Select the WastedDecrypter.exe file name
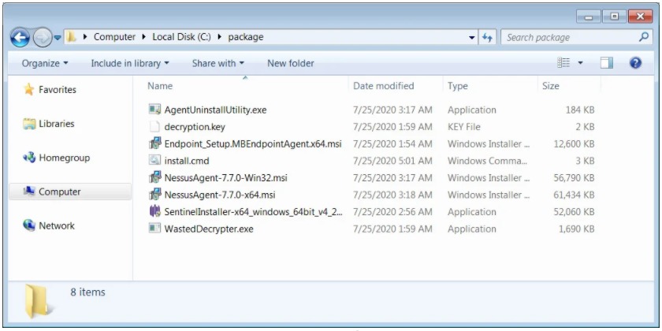The image size is (662, 331). point(209,229)
